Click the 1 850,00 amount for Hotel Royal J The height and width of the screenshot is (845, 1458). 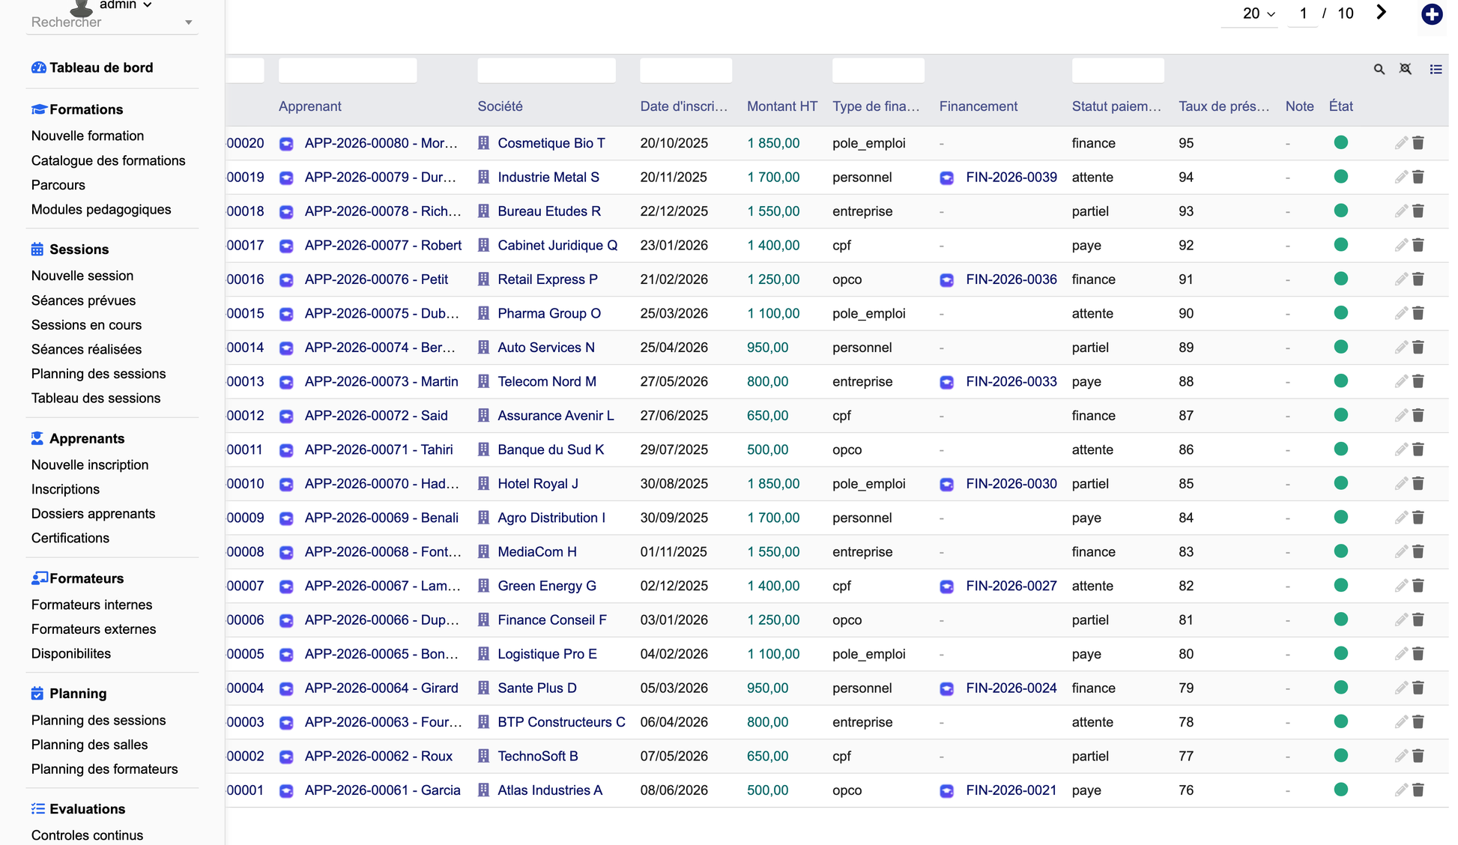[x=773, y=484]
